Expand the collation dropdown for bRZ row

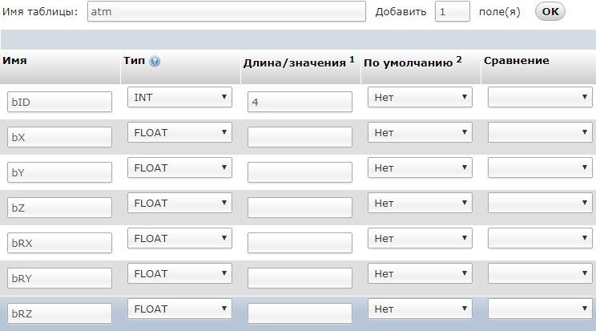click(540, 309)
